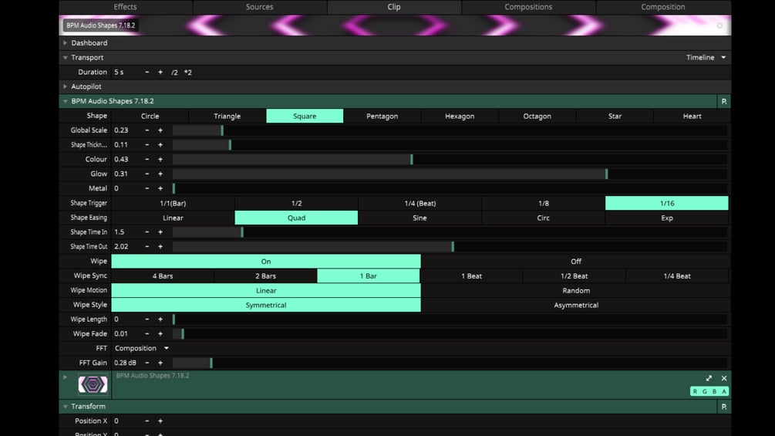Expand the Dashboard section
The image size is (775, 436).
[x=66, y=43]
